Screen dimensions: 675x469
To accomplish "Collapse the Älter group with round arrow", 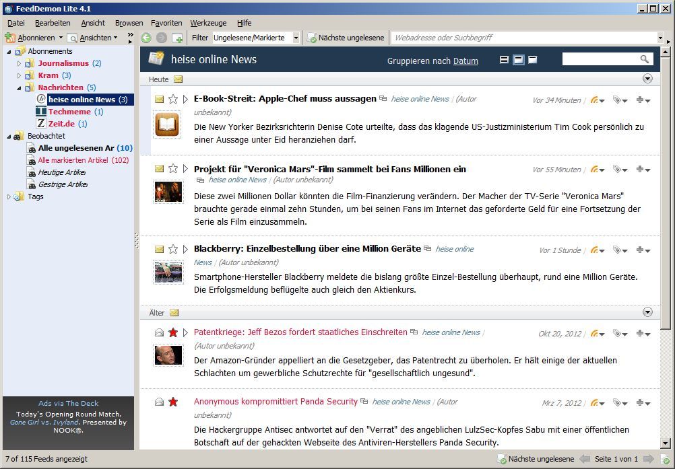I will click(647, 312).
